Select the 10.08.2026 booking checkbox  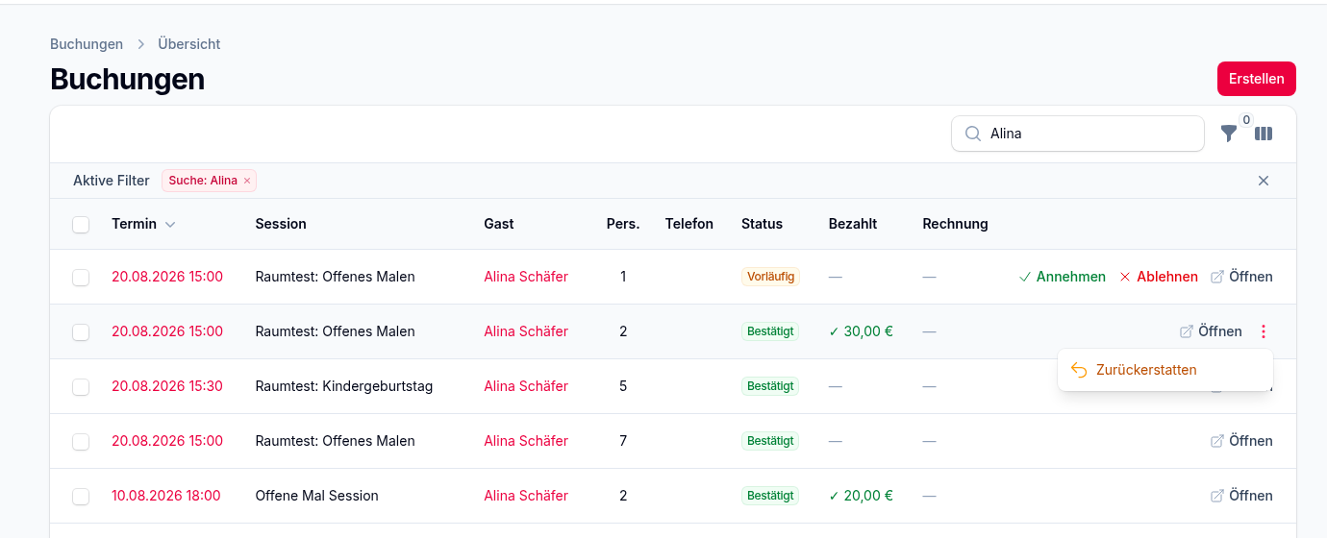[x=81, y=496]
